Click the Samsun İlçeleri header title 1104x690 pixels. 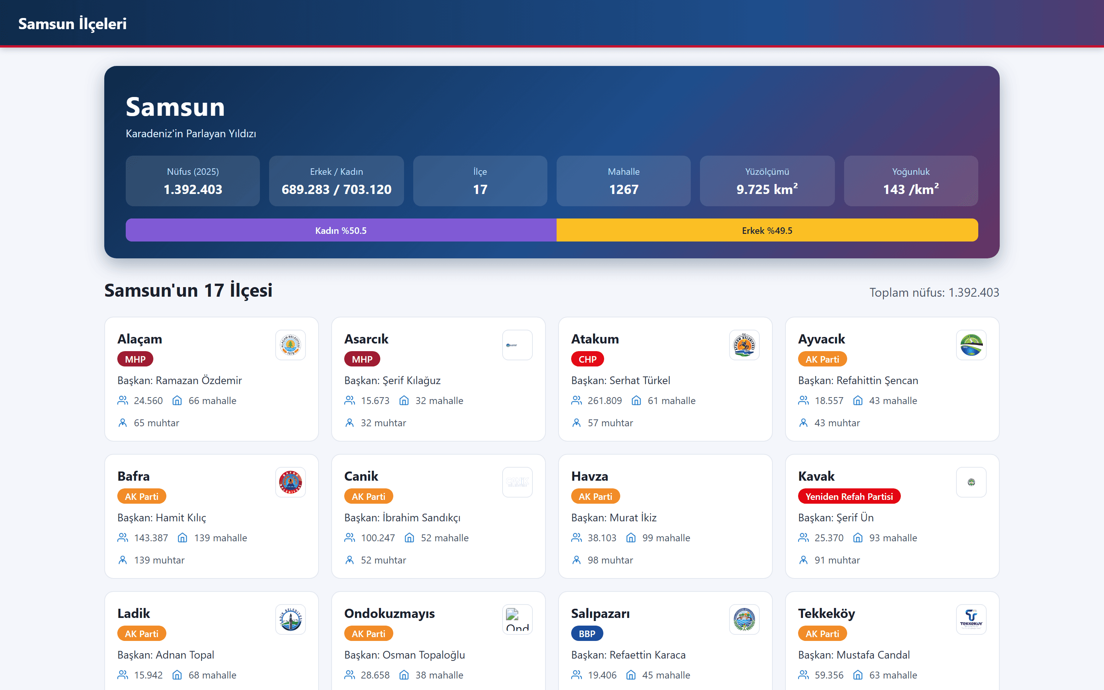pyautogui.click(x=72, y=24)
